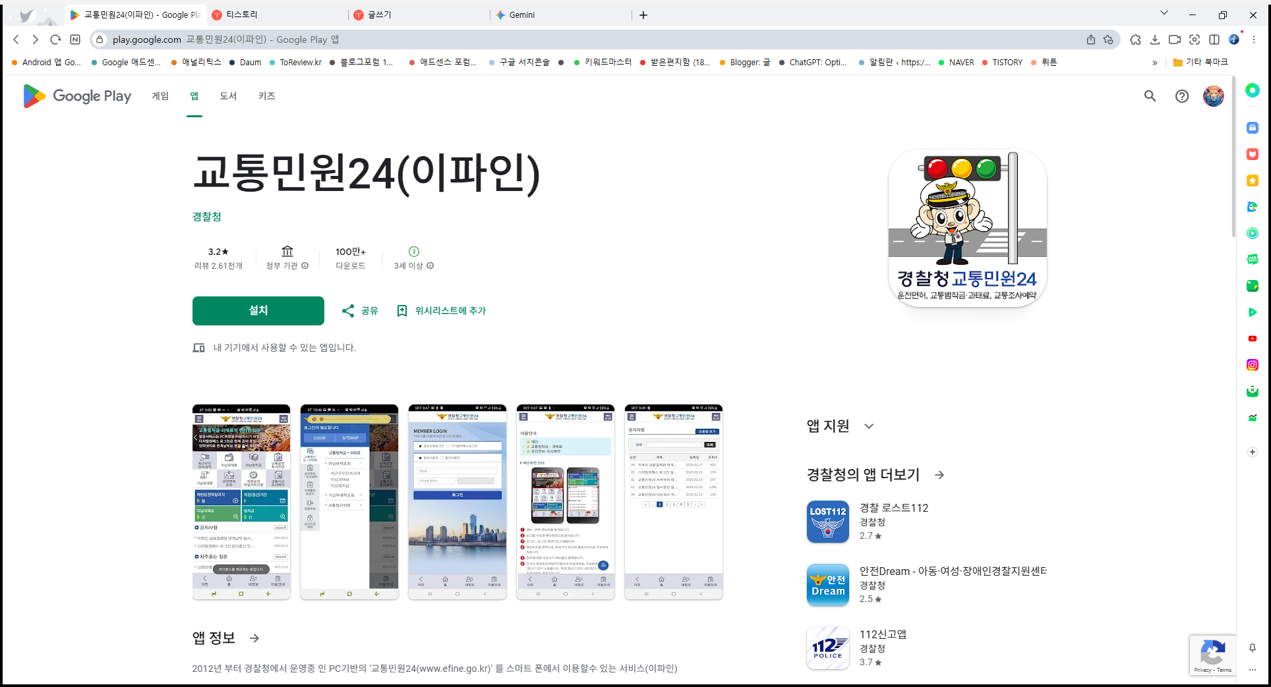This screenshot has width=1271, height=687.
Task: Open the browser extensions icon
Action: [1135, 40]
